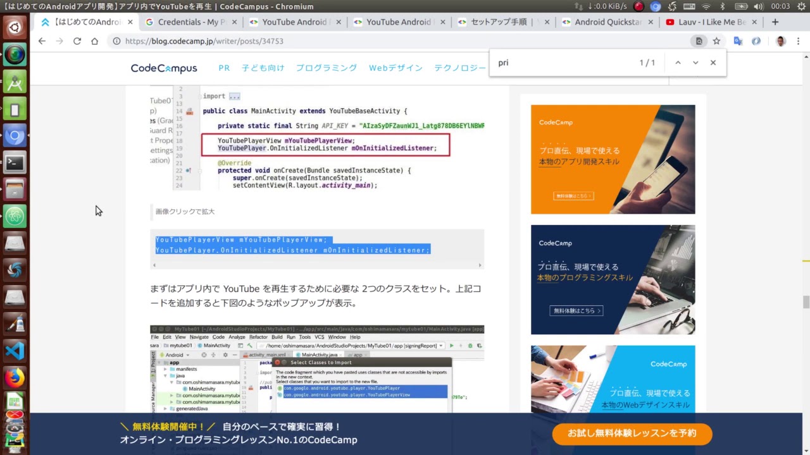Switch to the Credentials tab
Screen dimensions: 810x455
click(x=190, y=22)
